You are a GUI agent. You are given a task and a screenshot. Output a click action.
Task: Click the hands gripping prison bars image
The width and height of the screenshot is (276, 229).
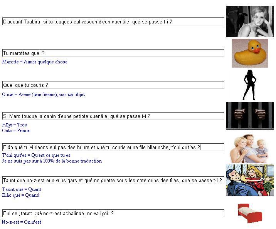(x=250, y=116)
